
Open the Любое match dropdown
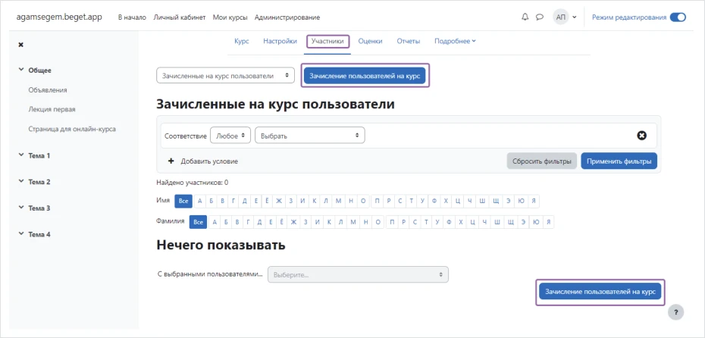pyautogui.click(x=230, y=136)
